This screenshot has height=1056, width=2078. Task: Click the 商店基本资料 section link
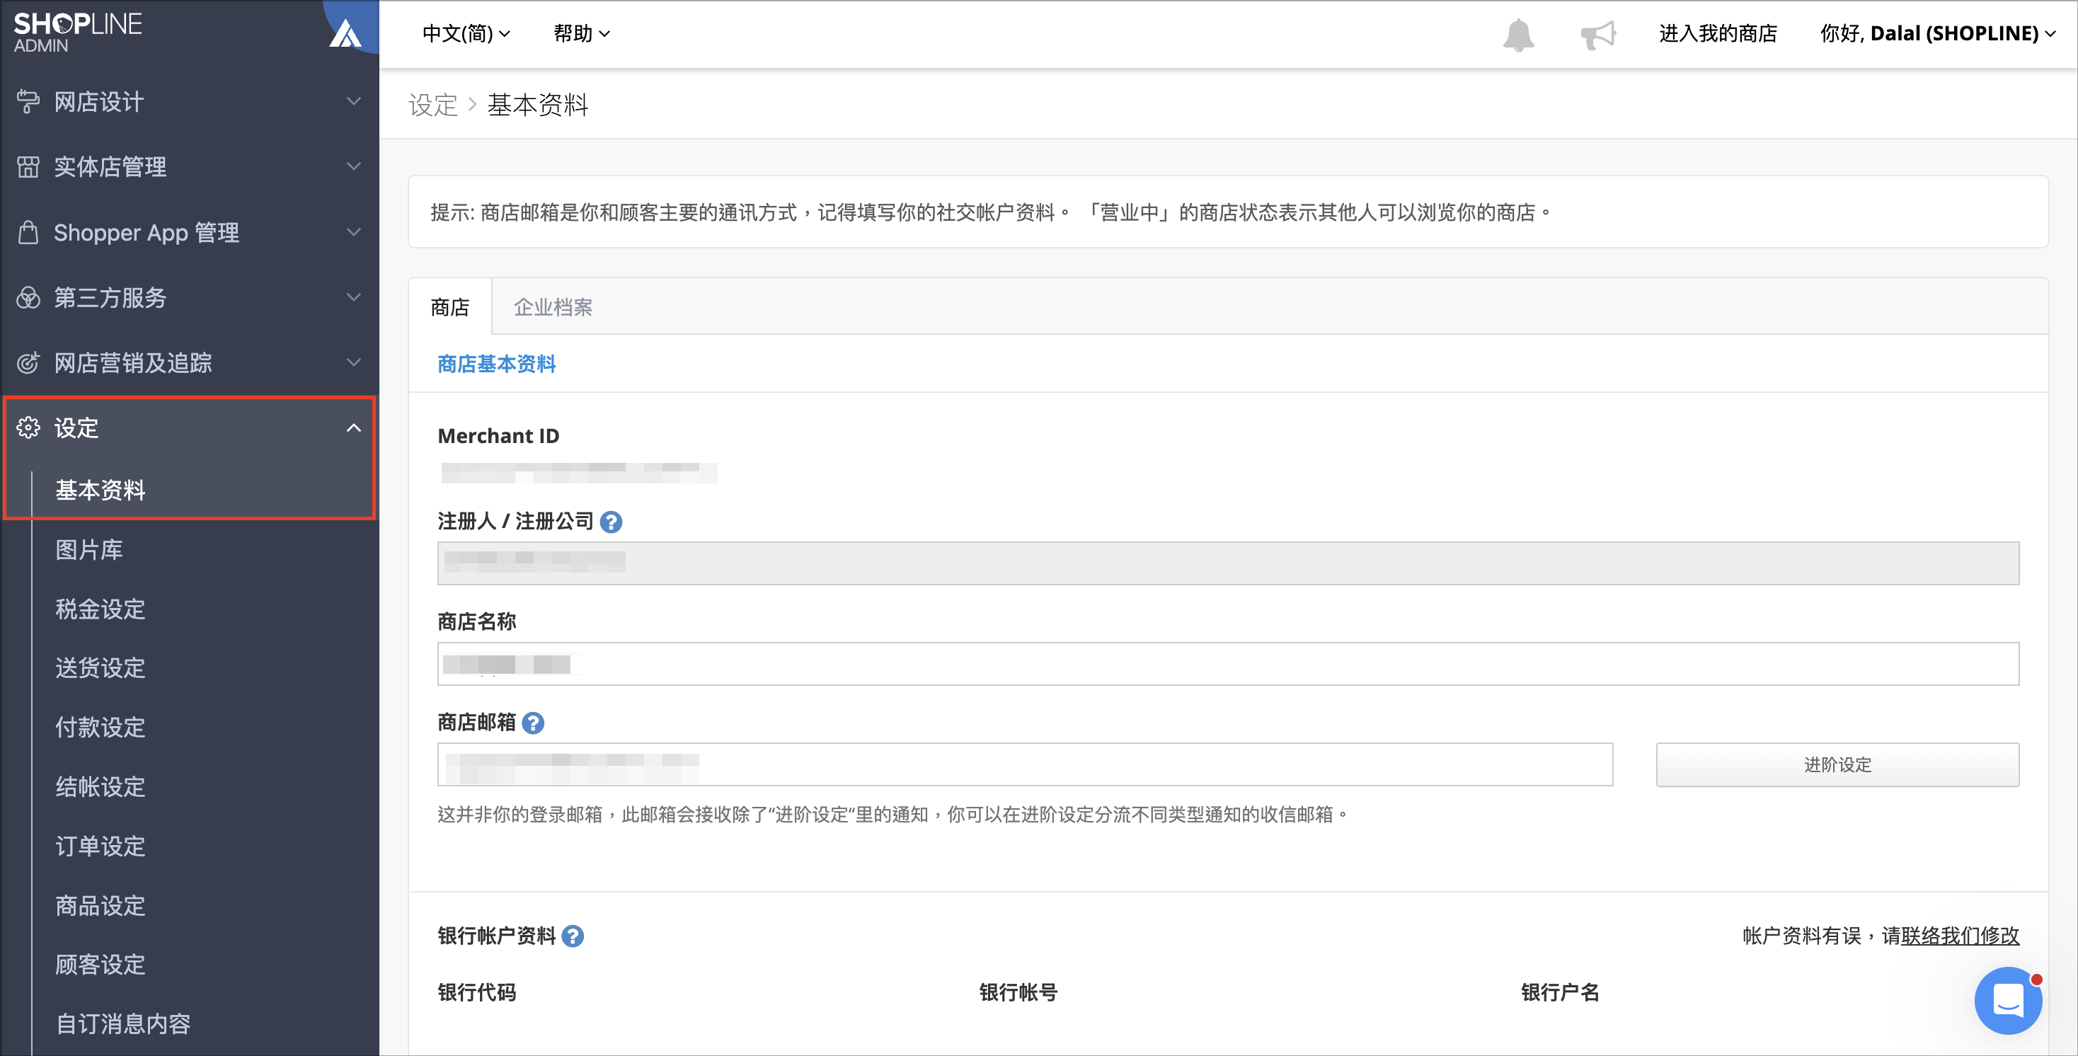497,365
